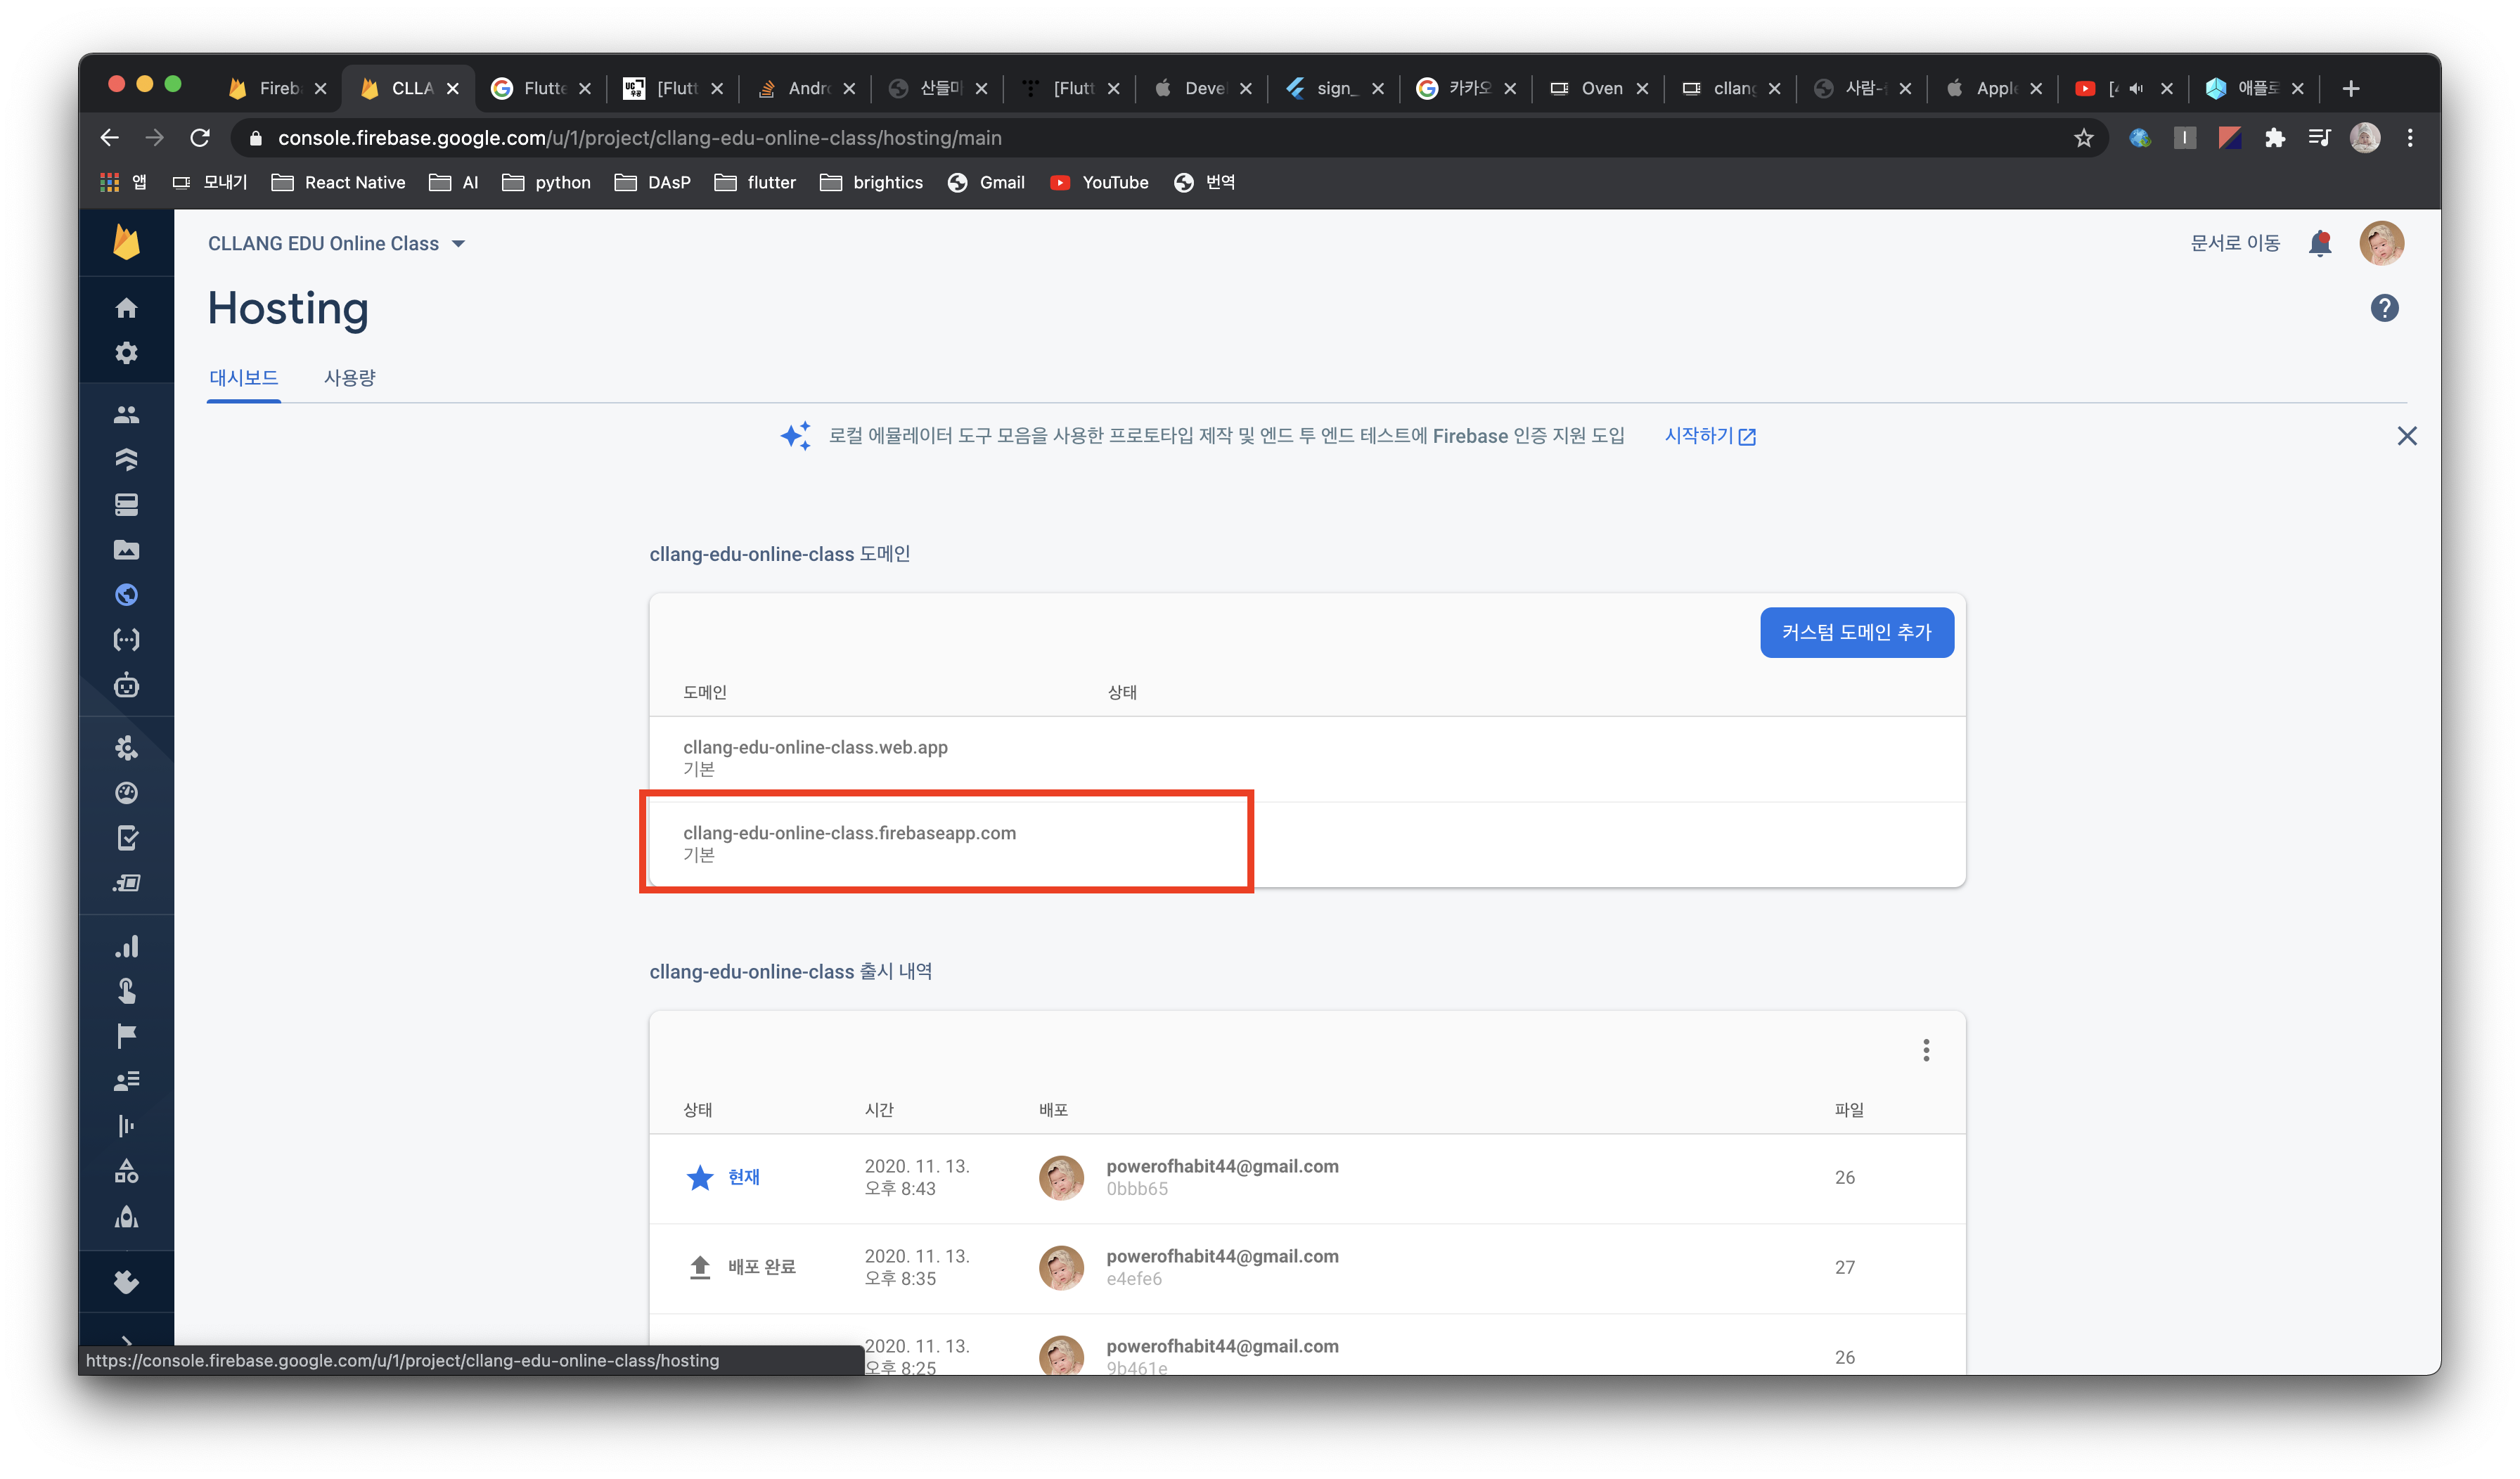Reload the page

click(200, 138)
